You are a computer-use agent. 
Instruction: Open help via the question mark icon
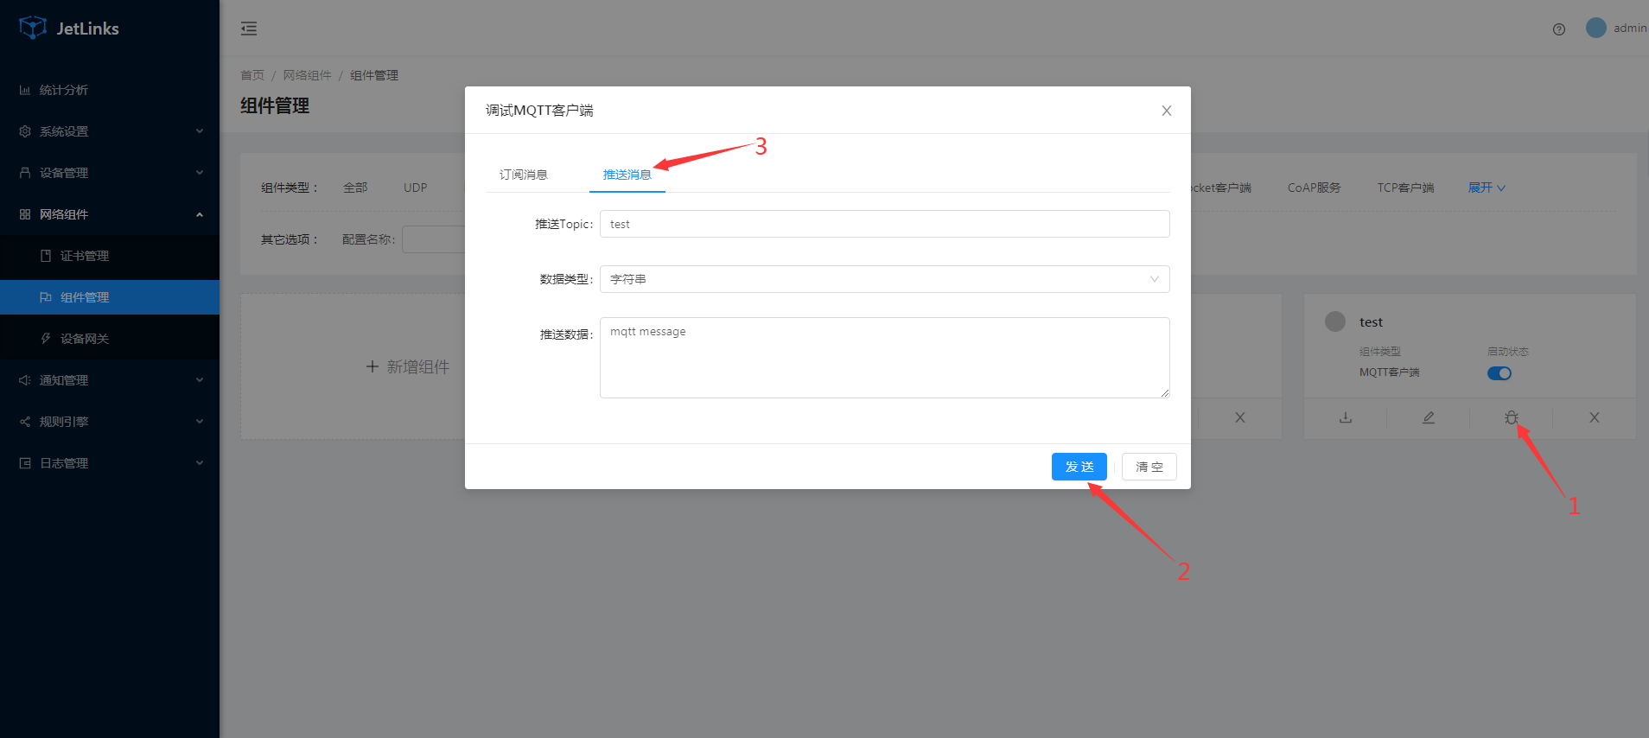click(1559, 29)
